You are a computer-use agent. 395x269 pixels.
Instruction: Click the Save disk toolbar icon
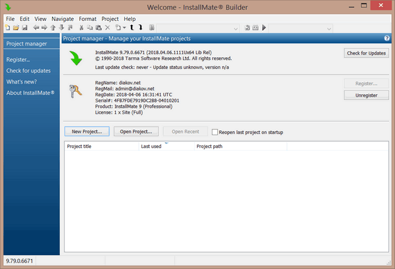24,28
